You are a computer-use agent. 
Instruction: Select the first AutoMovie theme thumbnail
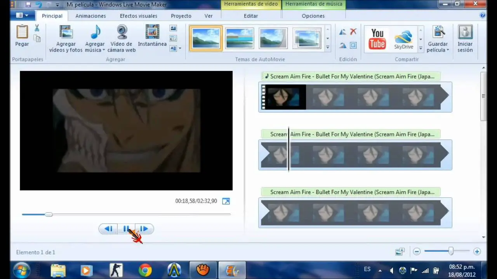[206, 38]
